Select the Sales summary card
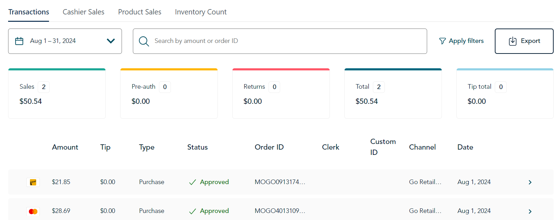 (57, 94)
